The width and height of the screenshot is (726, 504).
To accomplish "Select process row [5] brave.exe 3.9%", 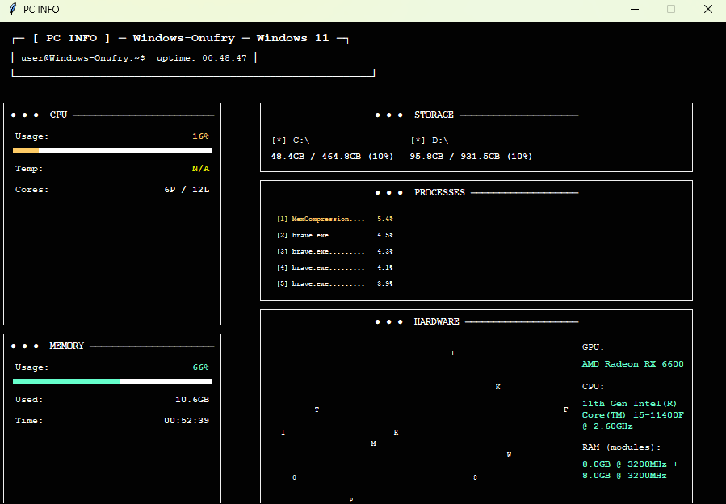I will pos(335,284).
